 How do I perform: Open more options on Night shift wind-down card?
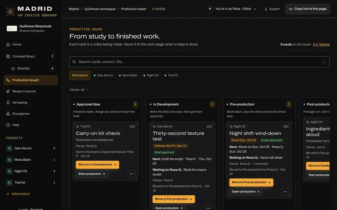click(x=285, y=192)
